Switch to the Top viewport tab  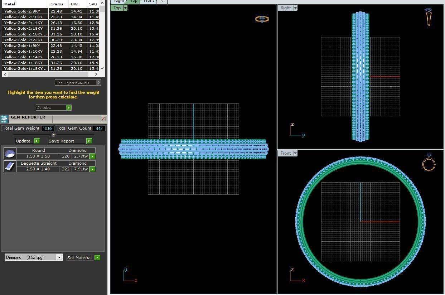point(134,1)
